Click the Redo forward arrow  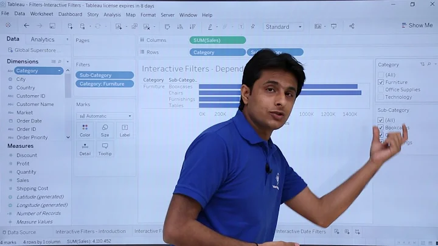[x=40, y=26]
